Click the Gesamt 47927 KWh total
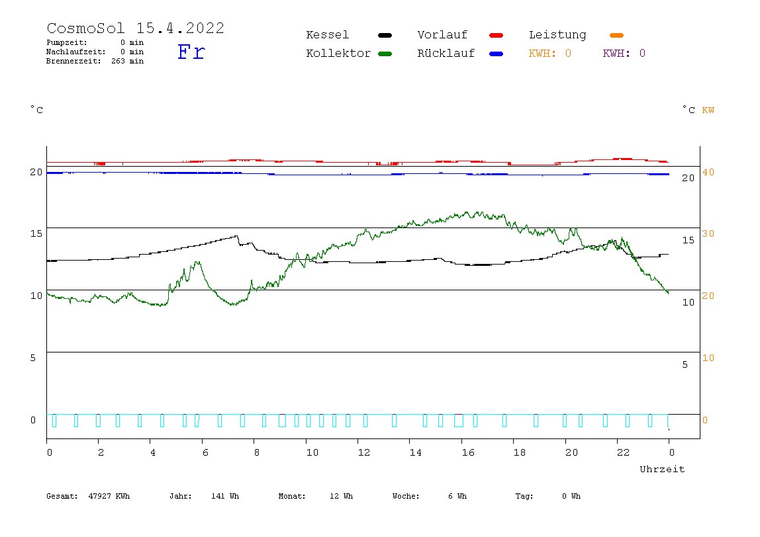This screenshot has width=760, height=537. point(88,496)
